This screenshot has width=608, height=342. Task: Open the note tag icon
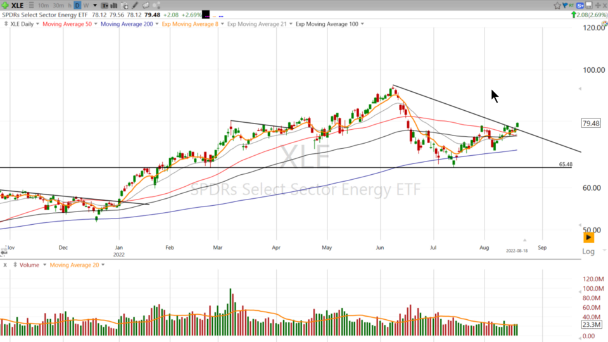coord(146,6)
